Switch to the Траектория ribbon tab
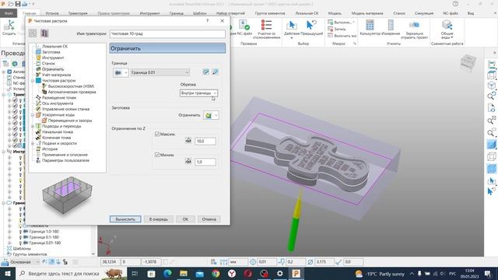Image resolution: width=498 pixels, height=280 pixels. coord(78,13)
